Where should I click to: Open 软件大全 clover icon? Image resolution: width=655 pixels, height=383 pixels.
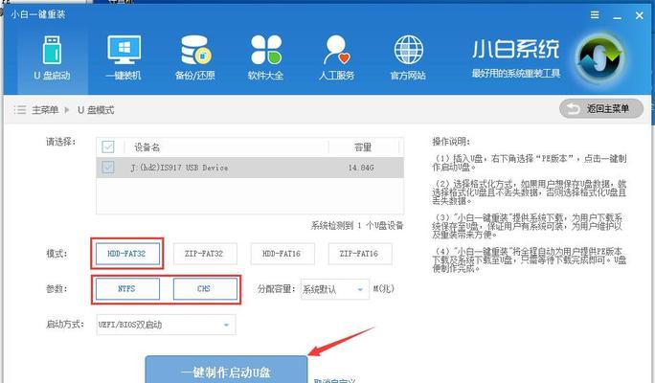266,49
